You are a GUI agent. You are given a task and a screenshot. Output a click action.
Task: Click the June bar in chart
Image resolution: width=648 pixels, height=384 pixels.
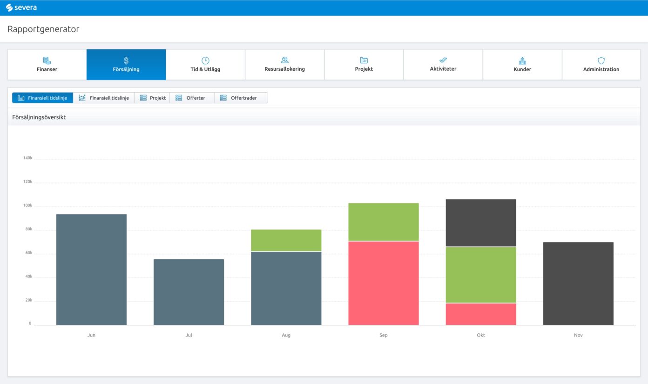pyautogui.click(x=91, y=269)
